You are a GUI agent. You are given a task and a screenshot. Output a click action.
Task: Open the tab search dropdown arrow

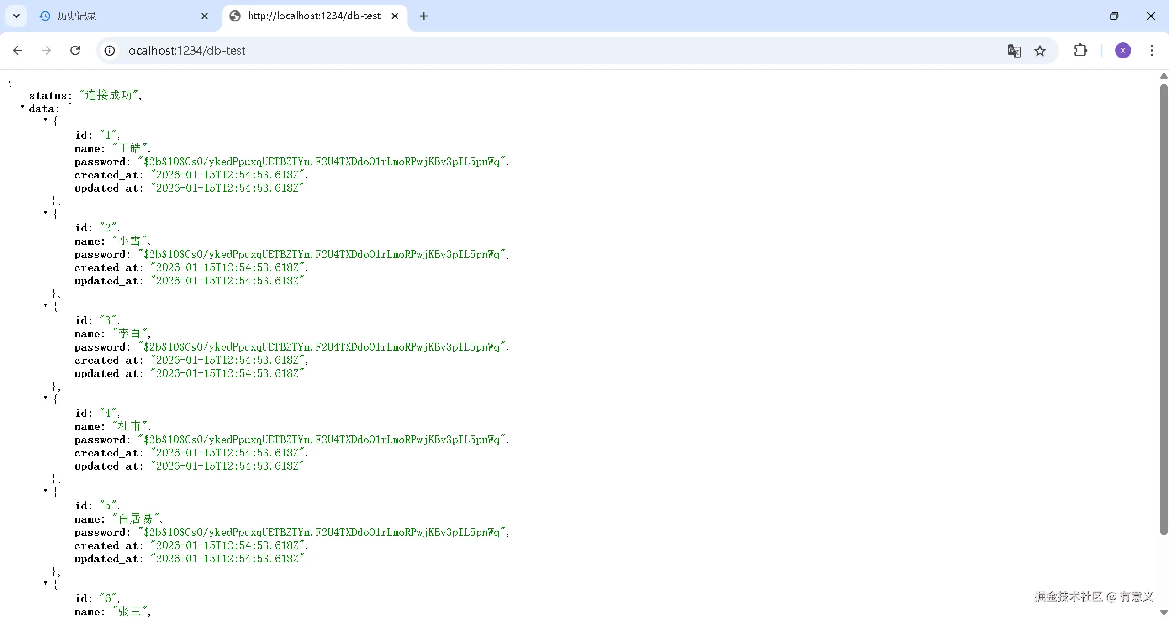[x=16, y=16]
